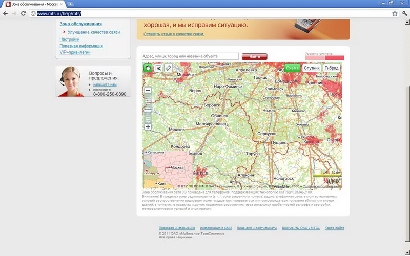Open the Настройки menu link
Screen dimensions: 410x256
click(70, 39)
